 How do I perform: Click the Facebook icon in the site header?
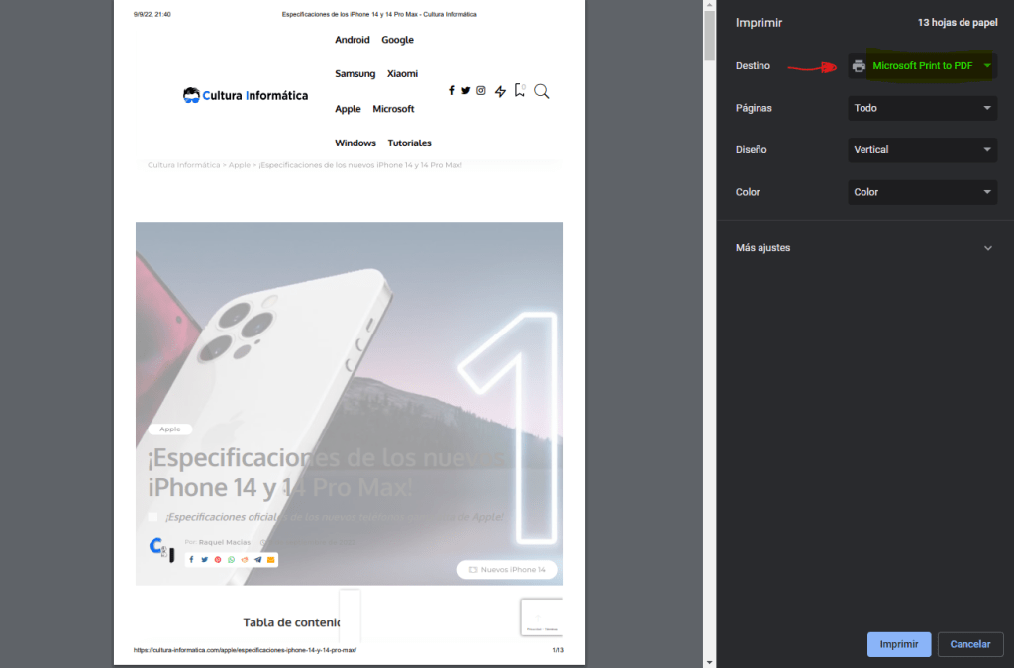point(452,90)
